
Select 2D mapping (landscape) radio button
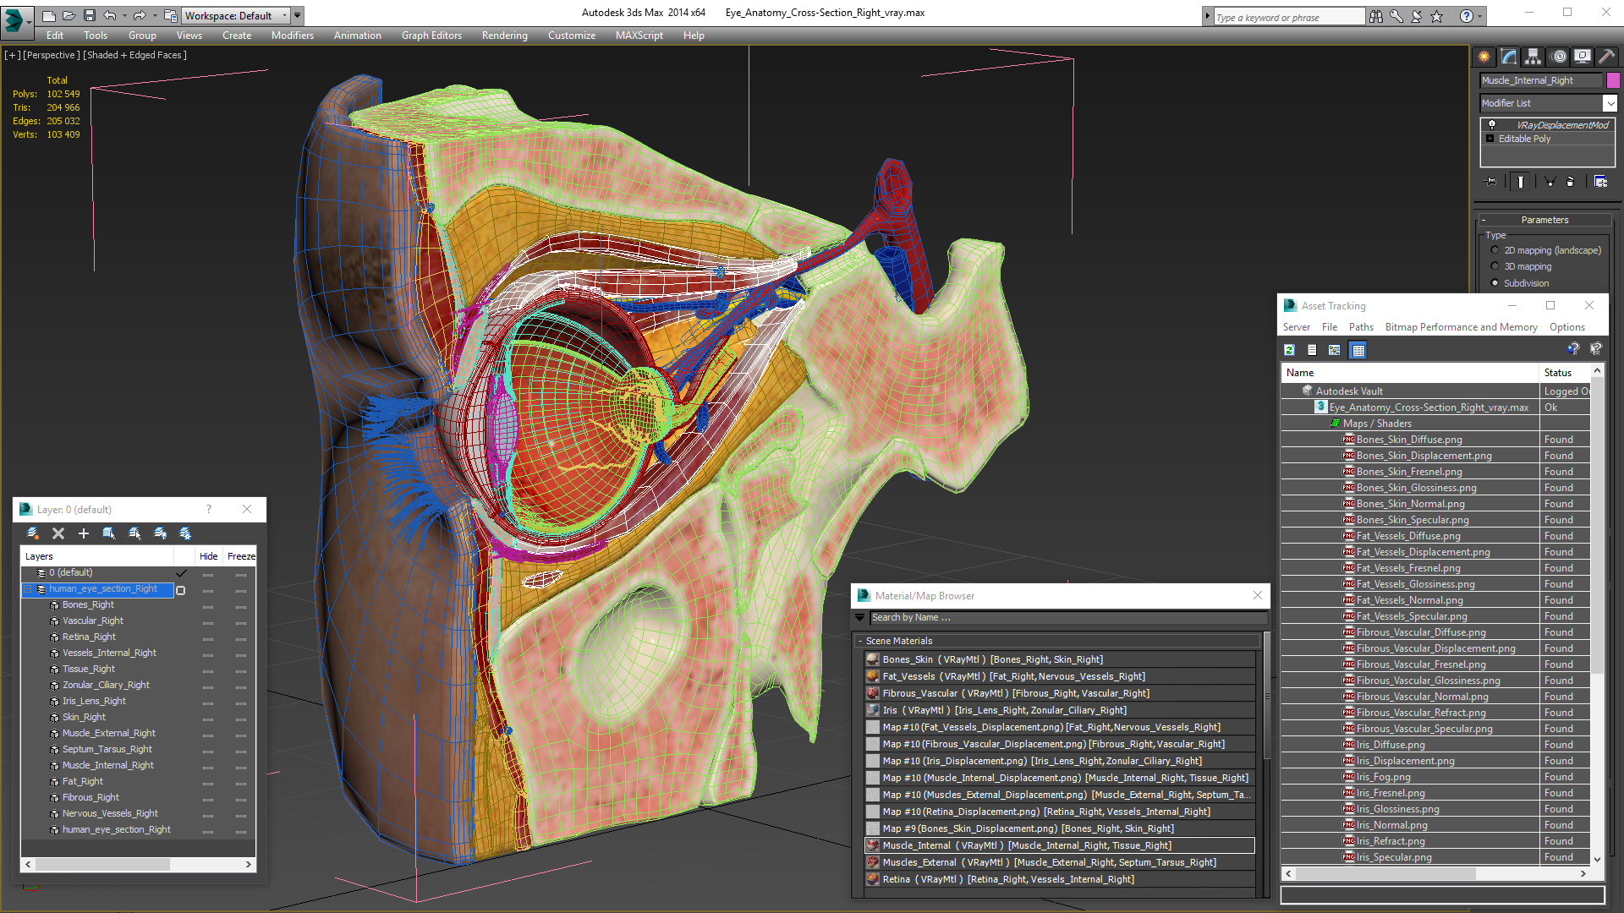tap(1495, 250)
